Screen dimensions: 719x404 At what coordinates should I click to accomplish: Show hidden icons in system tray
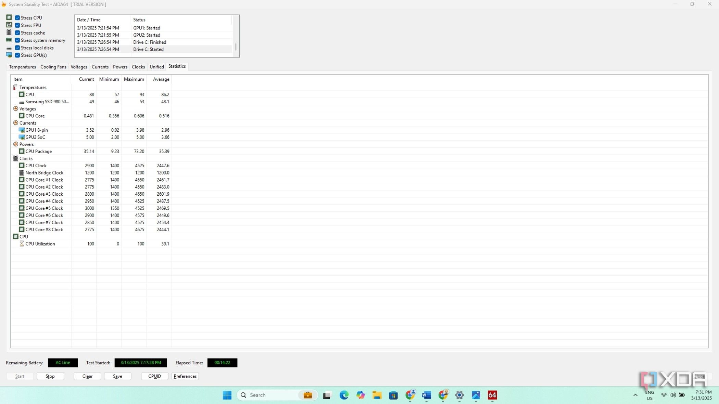pyautogui.click(x=635, y=395)
